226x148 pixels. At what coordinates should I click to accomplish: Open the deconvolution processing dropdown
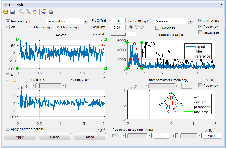[67, 21]
